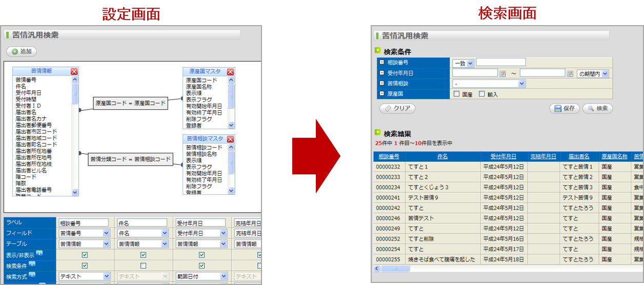Click the クリア button

pyautogui.click(x=397, y=109)
